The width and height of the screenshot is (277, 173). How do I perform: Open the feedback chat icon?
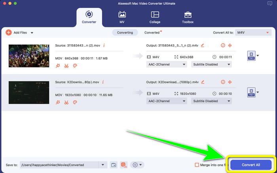(x=270, y=3)
